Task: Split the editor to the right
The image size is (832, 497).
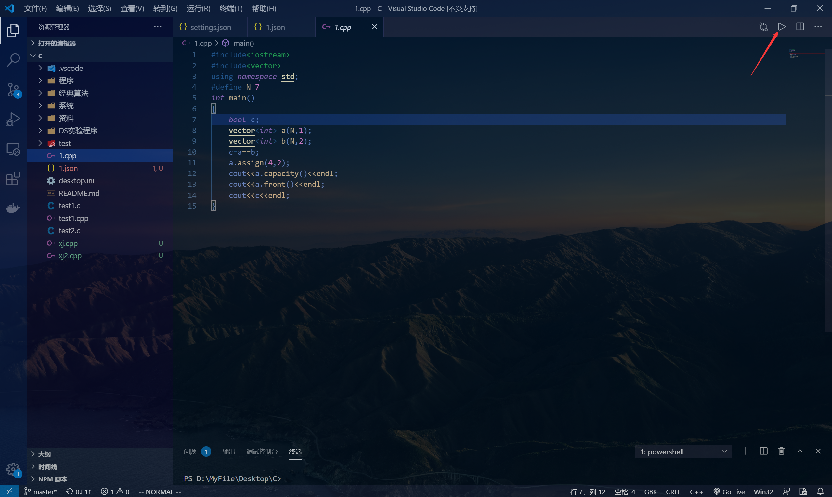Action: click(x=800, y=27)
